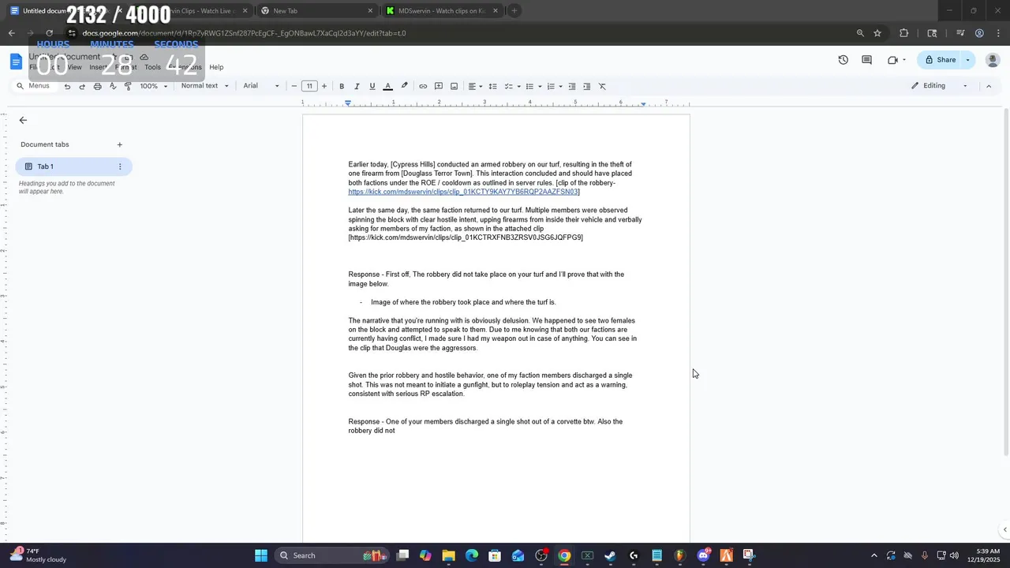This screenshot has height=568, width=1010.
Task: Toggle italic formatting
Action: (357, 86)
